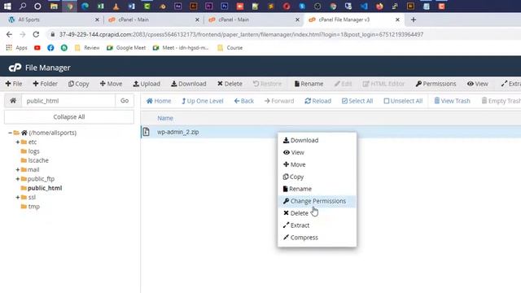521x293 pixels.
Task: Expand the public_ftp folder
Action: (18, 179)
